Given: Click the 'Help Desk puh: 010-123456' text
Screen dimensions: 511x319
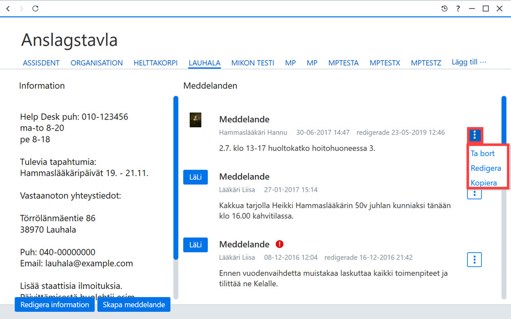Looking at the screenshot, I should 74,117.
